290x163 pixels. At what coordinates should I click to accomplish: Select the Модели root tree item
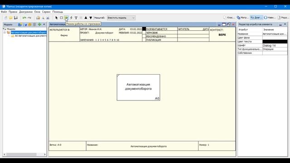point(11,29)
